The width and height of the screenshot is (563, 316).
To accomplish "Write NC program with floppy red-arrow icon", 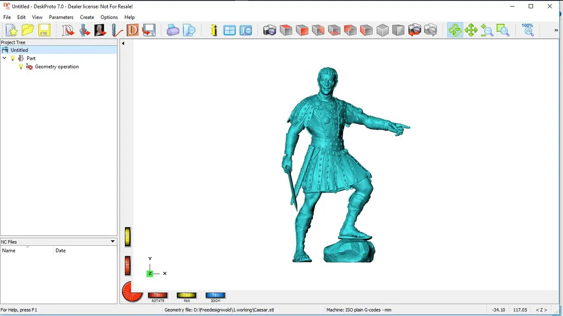I will pyautogui.click(x=149, y=30).
